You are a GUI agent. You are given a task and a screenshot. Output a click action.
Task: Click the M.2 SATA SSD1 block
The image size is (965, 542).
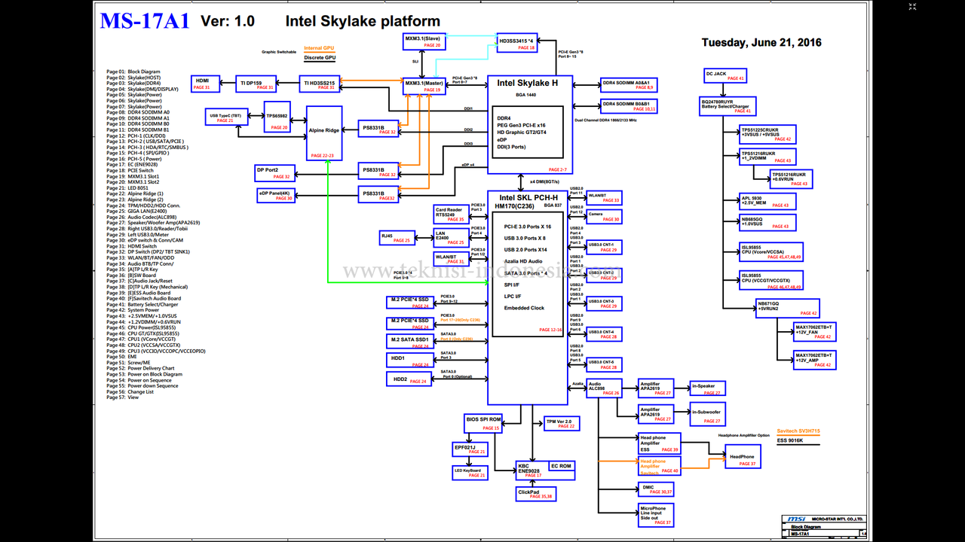pos(410,341)
